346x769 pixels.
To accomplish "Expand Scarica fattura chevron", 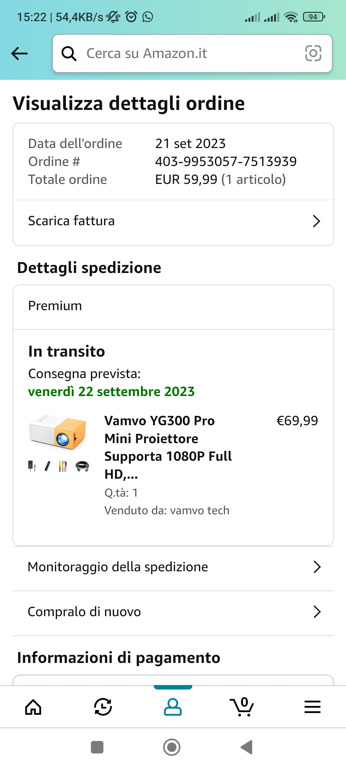I will pos(316,221).
